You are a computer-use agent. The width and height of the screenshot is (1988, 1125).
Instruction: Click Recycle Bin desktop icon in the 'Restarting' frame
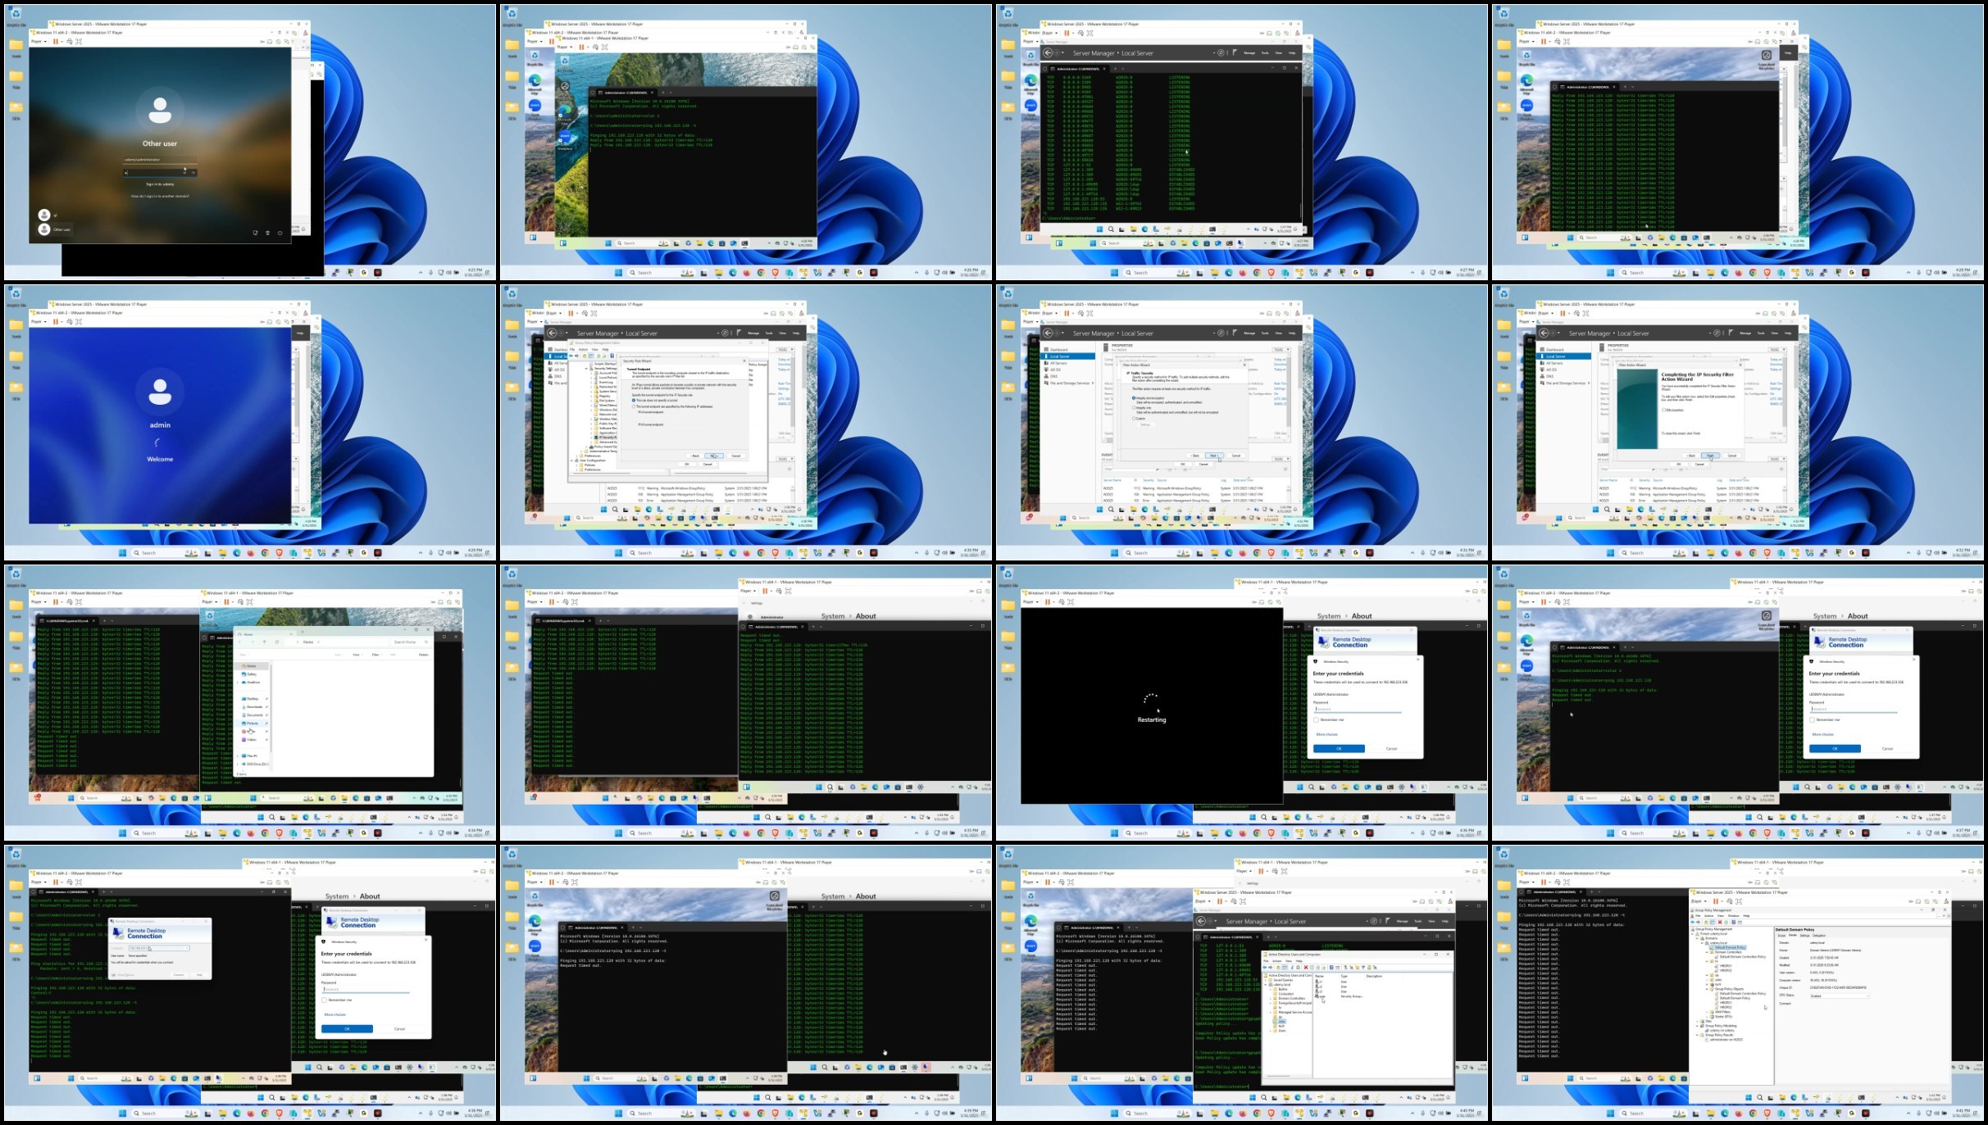(x=1008, y=574)
